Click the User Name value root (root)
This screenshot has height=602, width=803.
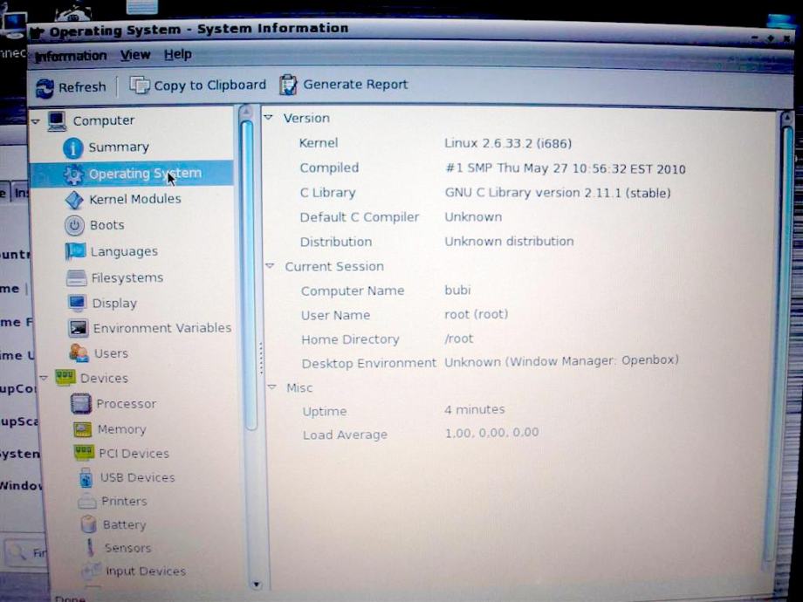point(477,314)
